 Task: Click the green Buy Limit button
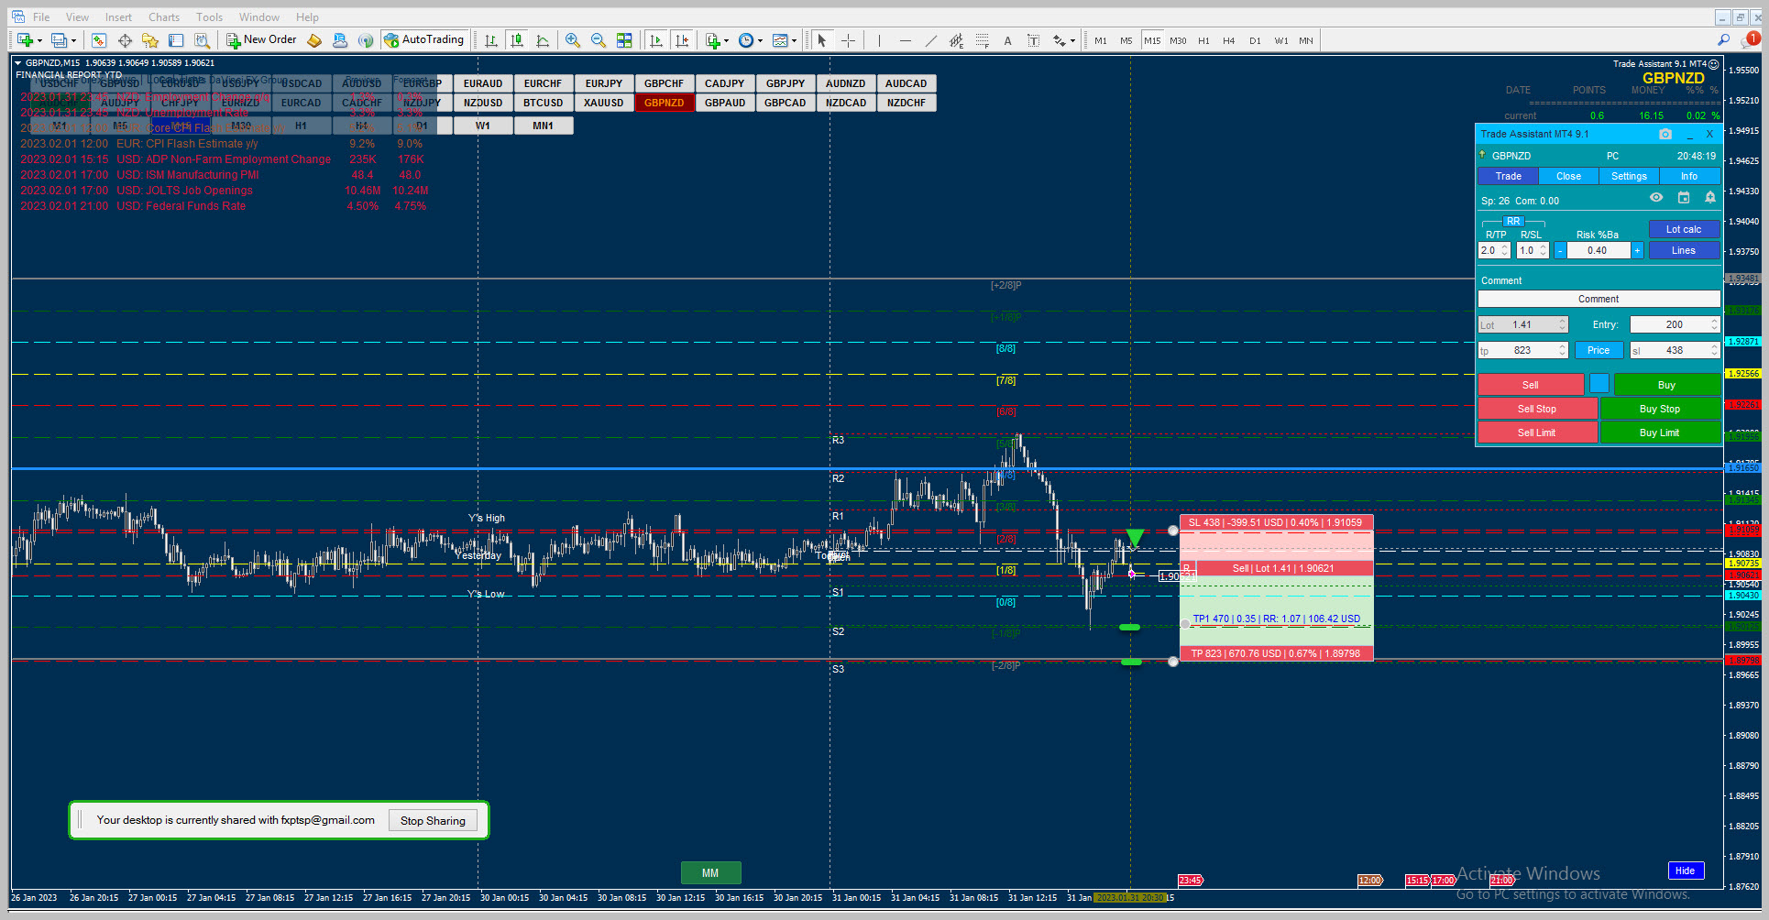(1660, 433)
